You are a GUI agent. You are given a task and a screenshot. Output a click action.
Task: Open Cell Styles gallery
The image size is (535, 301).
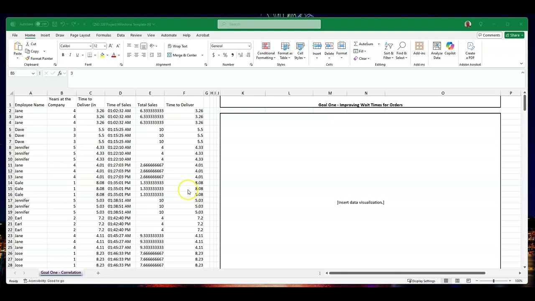[x=300, y=51]
